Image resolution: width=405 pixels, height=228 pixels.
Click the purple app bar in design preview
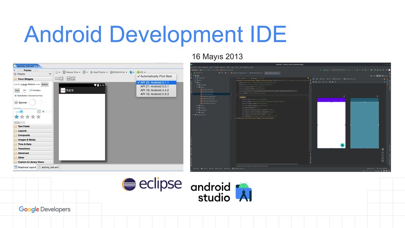[x=331, y=100]
